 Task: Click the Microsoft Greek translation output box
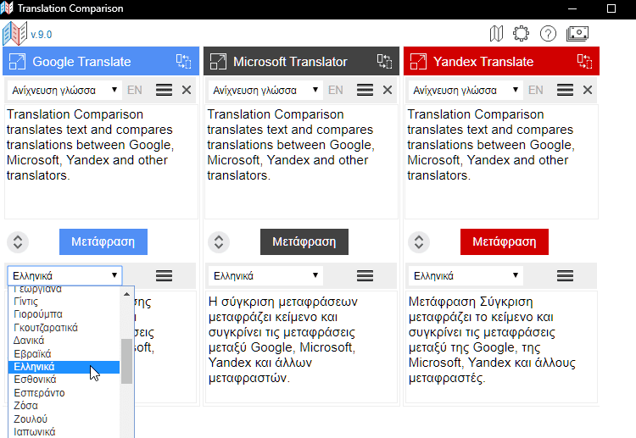pos(301,347)
